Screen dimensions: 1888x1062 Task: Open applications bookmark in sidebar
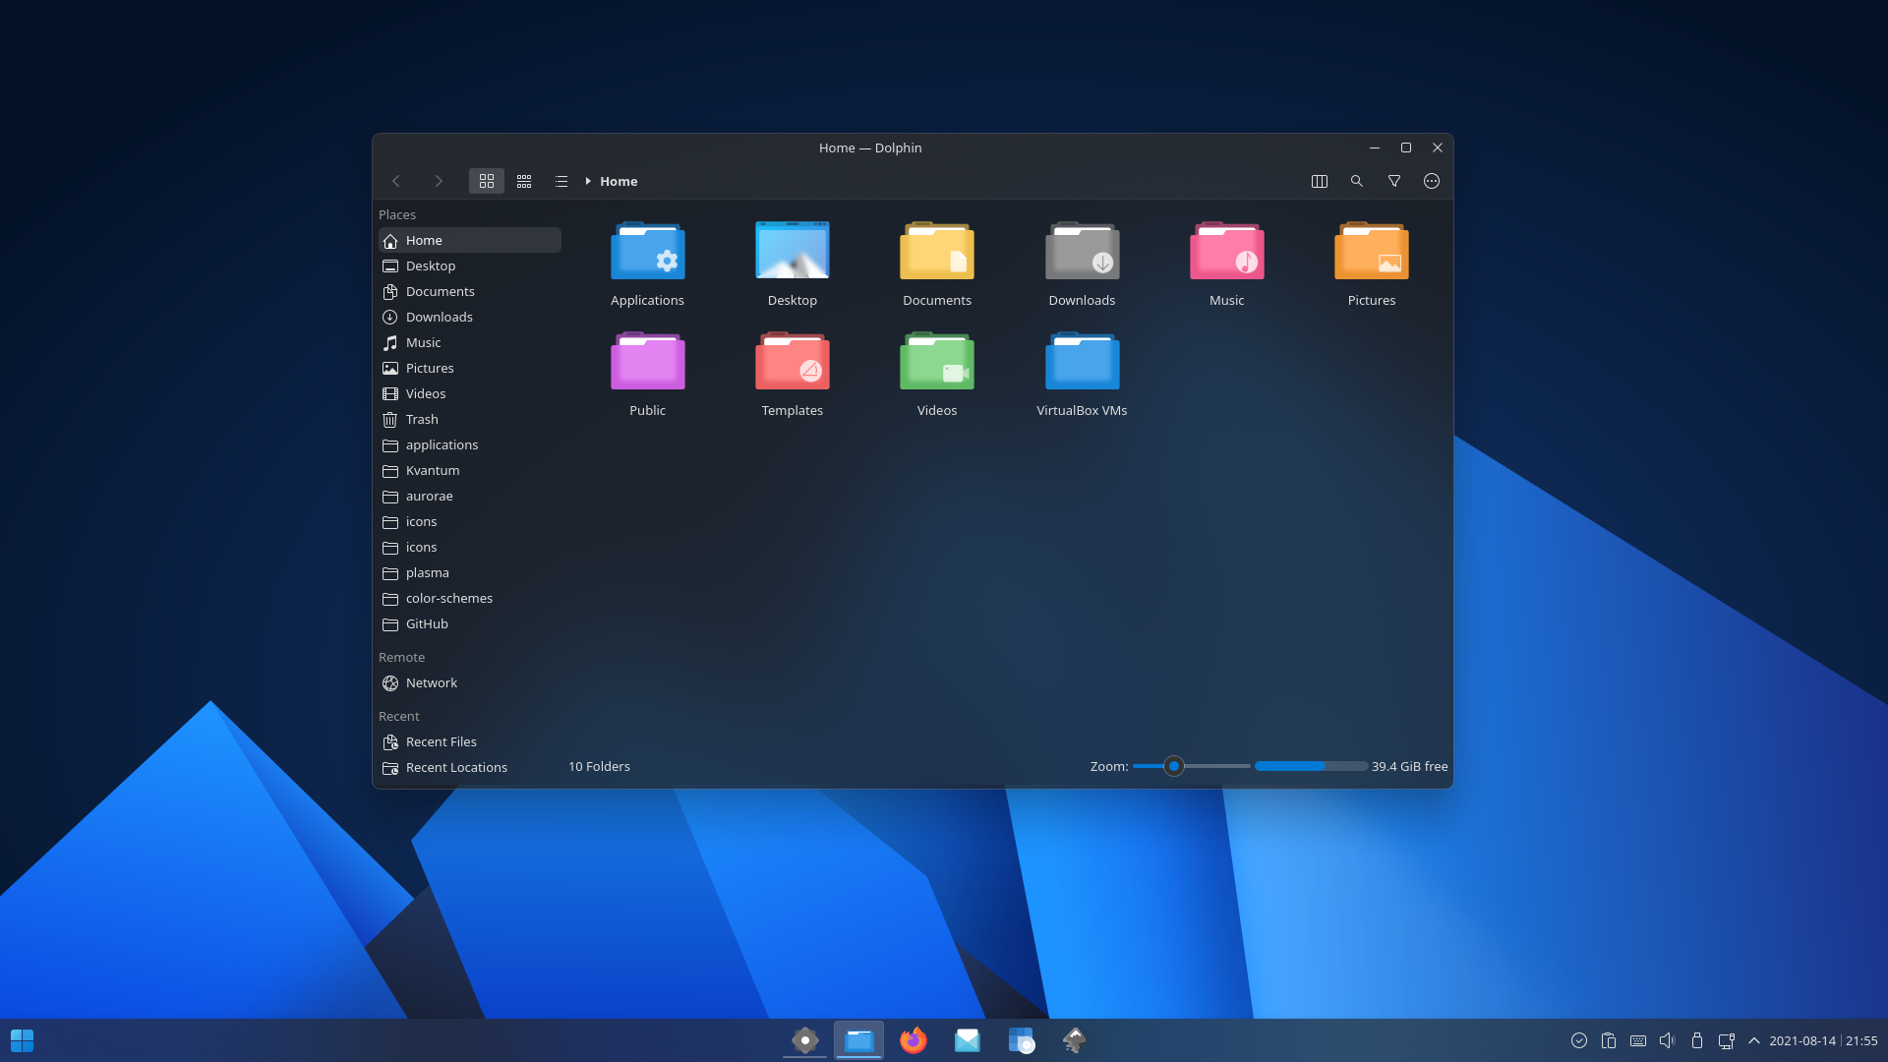point(470,444)
